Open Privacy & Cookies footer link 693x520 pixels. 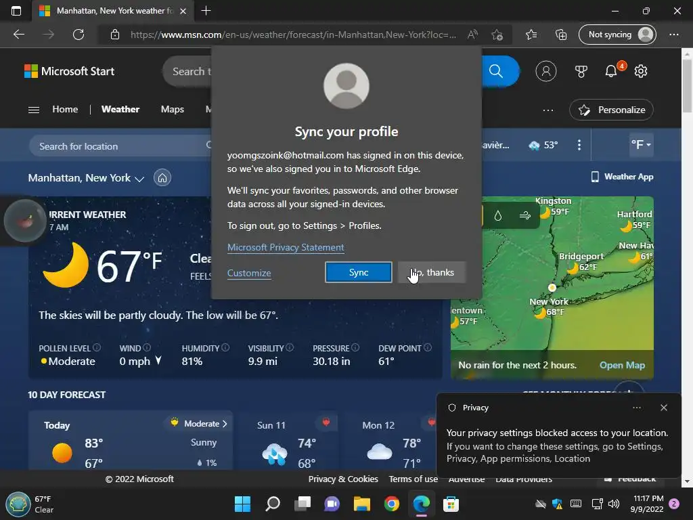(343, 479)
